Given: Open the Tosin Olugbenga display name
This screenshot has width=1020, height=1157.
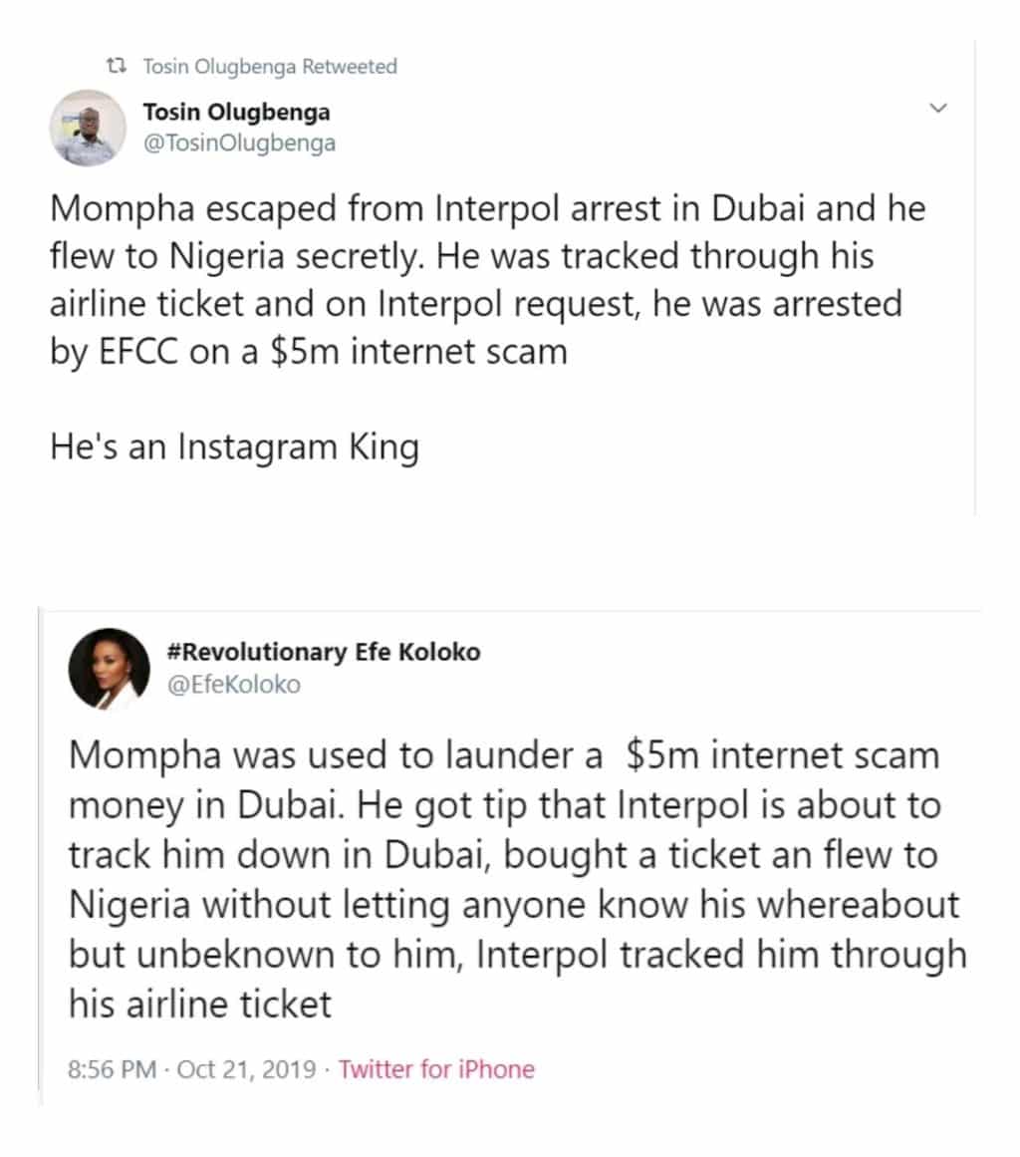Looking at the screenshot, I should pos(237,112).
